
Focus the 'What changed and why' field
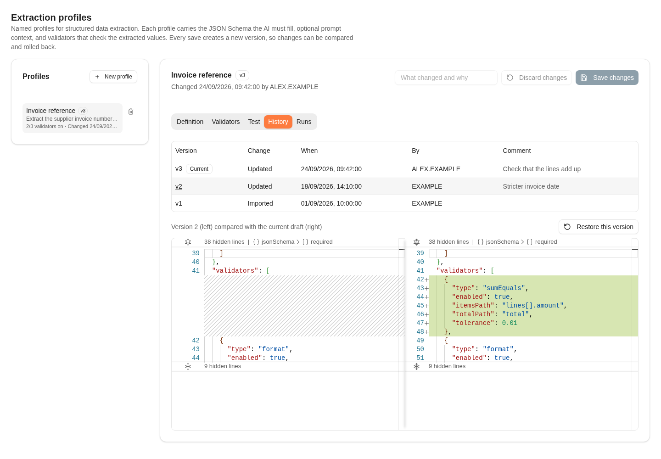pos(446,78)
